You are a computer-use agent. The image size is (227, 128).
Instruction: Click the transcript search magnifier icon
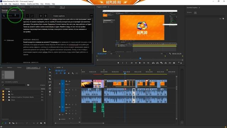pyautogui.click(x=4, y=16)
